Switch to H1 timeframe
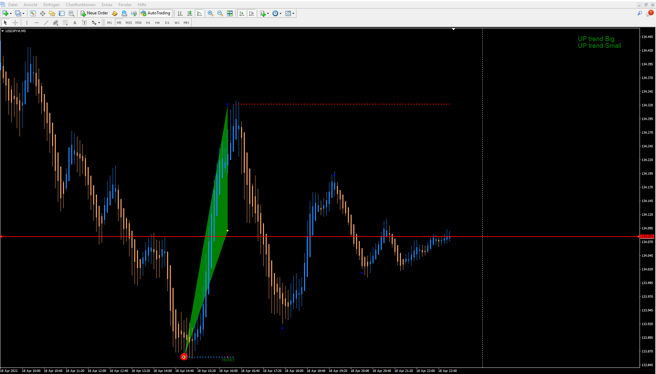This screenshot has height=374, width=656. pos(148,23)
